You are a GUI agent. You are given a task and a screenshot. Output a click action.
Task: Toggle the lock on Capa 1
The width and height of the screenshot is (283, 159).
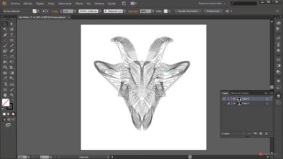[229, 103]
